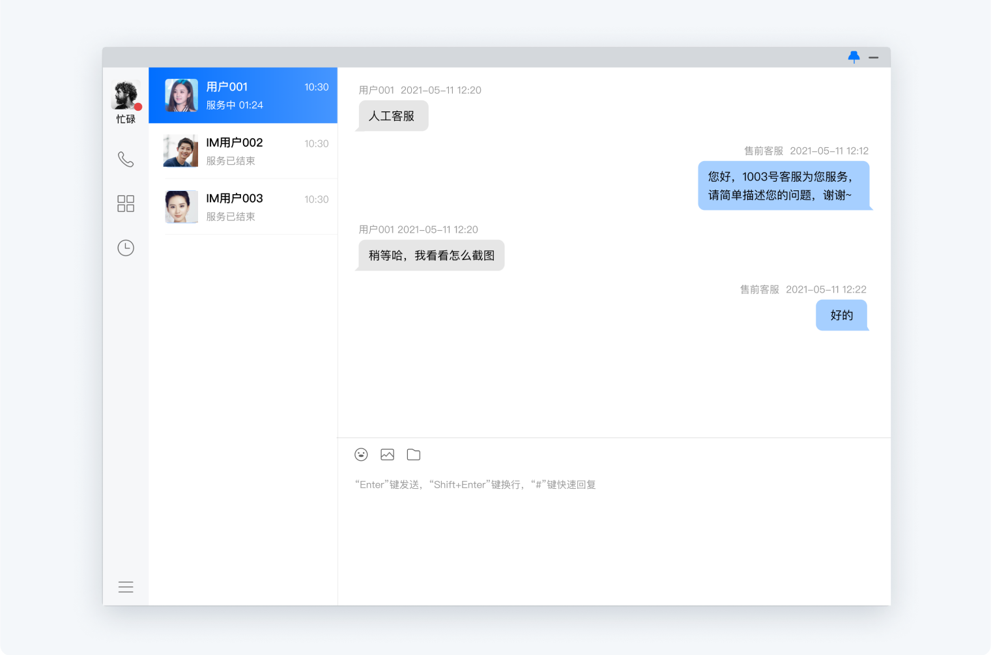Open the phone call panel icon
The width and height of the screenshot is (993, 655).
pyautogui.click(x=126, y=159)
